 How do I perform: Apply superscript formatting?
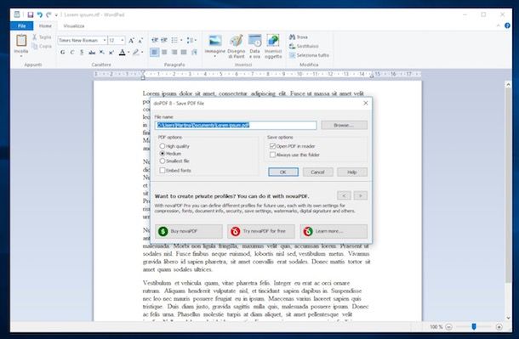[x=111, y=52]
